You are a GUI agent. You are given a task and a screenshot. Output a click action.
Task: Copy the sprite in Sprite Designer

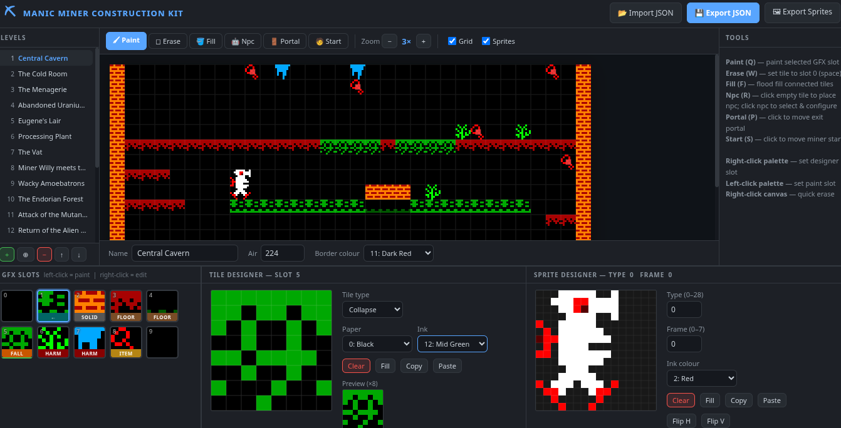[x=738, y=400]
